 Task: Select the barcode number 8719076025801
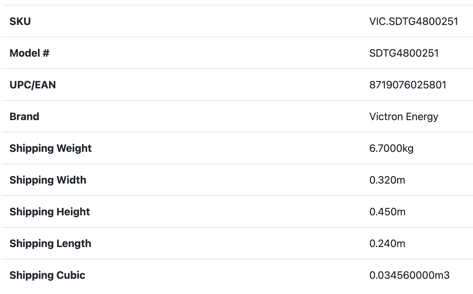click(408, 85)
